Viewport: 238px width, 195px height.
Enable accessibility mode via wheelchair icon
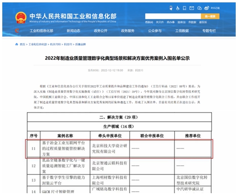click(178, 8)
